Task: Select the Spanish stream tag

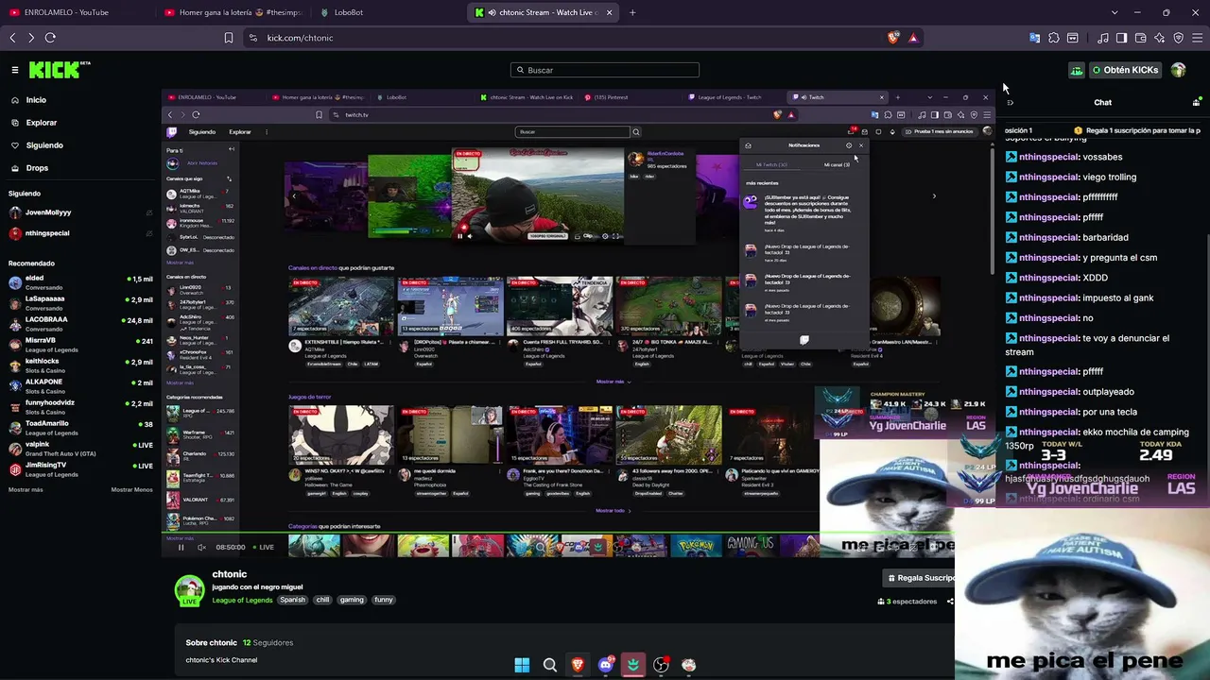Action: click(x=293, y=600)
